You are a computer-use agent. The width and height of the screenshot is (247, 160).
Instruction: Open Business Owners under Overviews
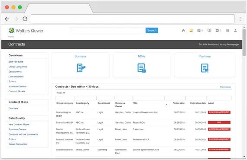(17, 86)
